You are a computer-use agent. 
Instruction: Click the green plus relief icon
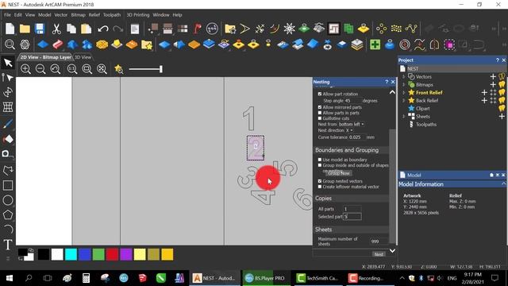point(375,44)
